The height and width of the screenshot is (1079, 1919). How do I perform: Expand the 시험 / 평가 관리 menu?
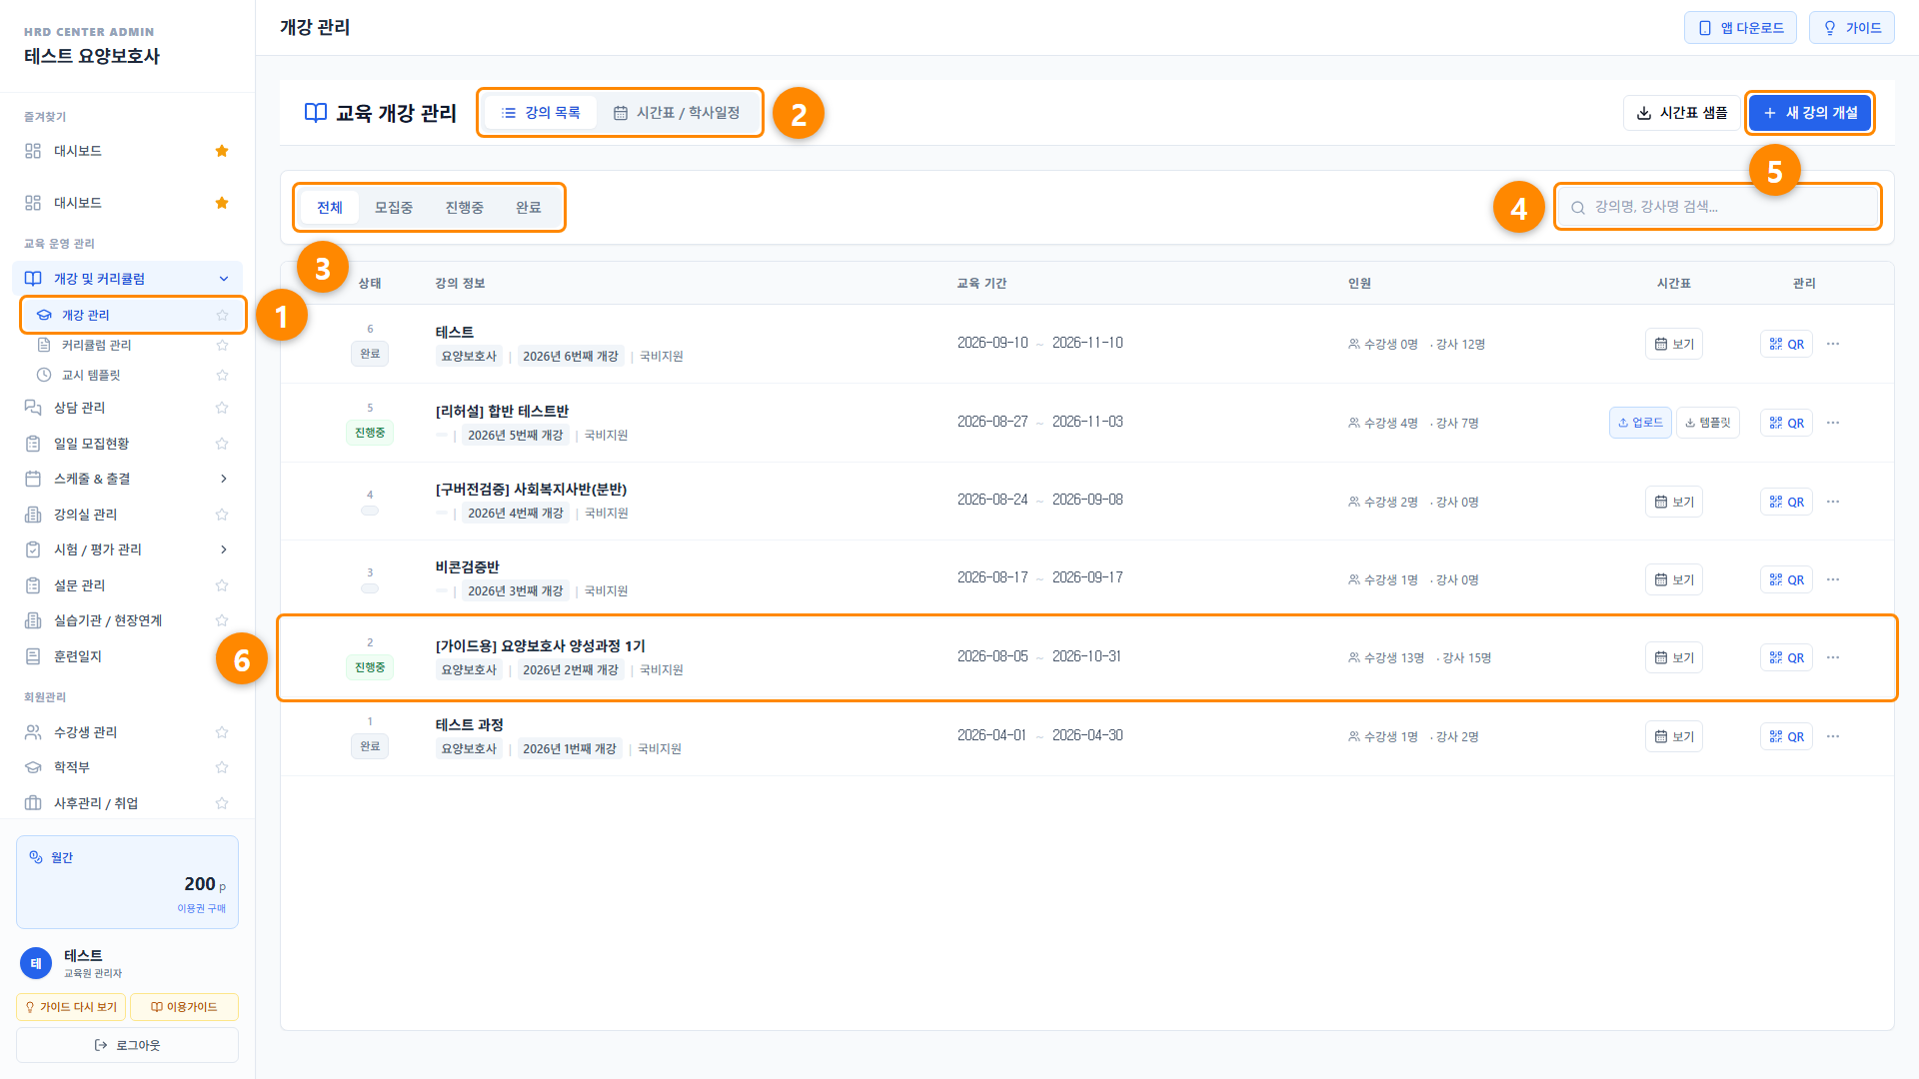[x=224, y=549]
